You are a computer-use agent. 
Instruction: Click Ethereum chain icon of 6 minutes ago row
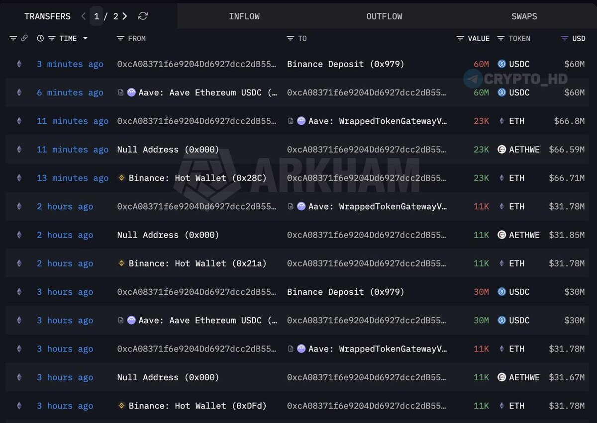(19, 92)
